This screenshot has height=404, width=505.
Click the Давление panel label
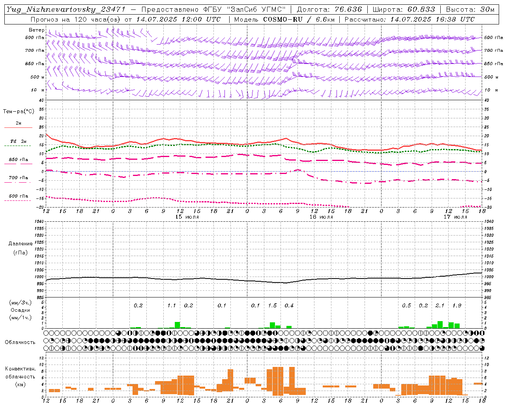coord(20,244)
